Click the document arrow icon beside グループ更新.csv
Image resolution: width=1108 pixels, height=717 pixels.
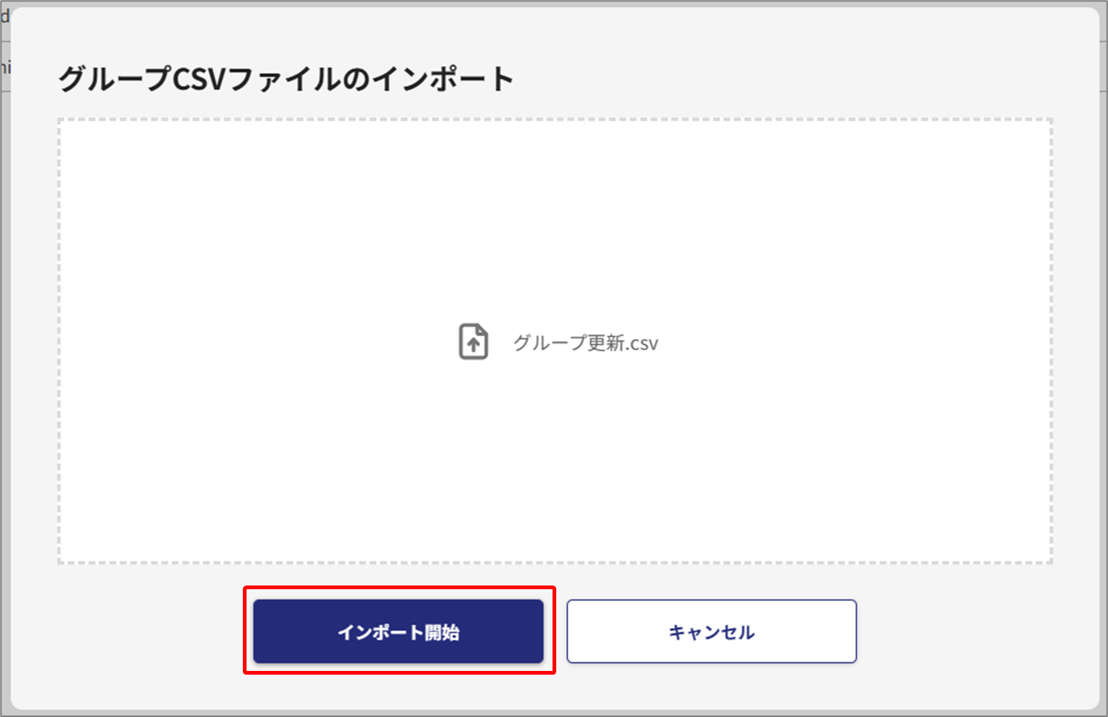click(474, 342)
